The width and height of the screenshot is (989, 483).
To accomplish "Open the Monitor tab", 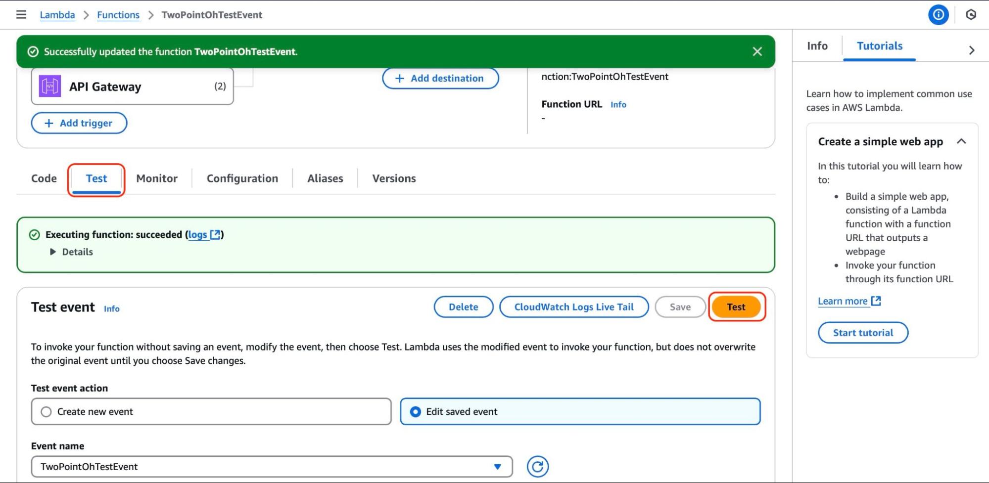I will [x=157, y=178].
